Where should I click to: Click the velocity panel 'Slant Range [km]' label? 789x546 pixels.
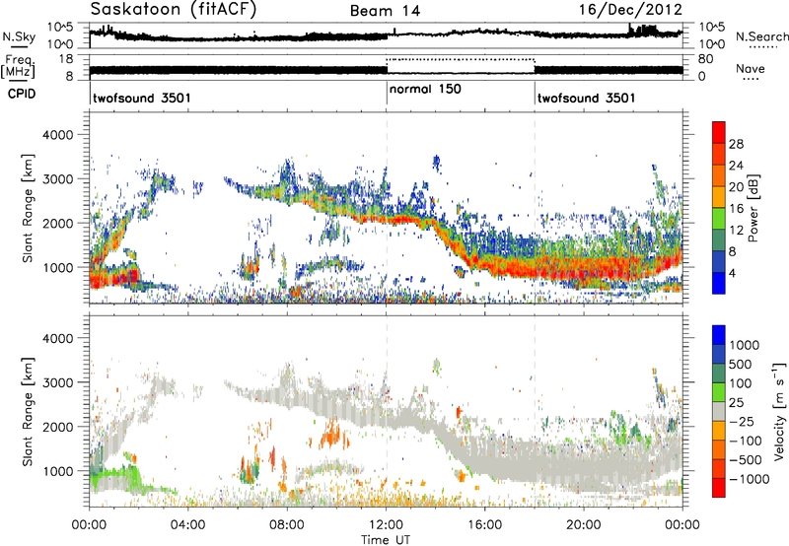click(28, 411)
